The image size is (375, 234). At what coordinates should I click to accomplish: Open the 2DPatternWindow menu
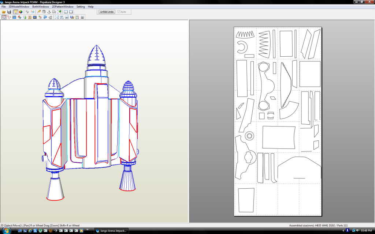click(63, 7)
